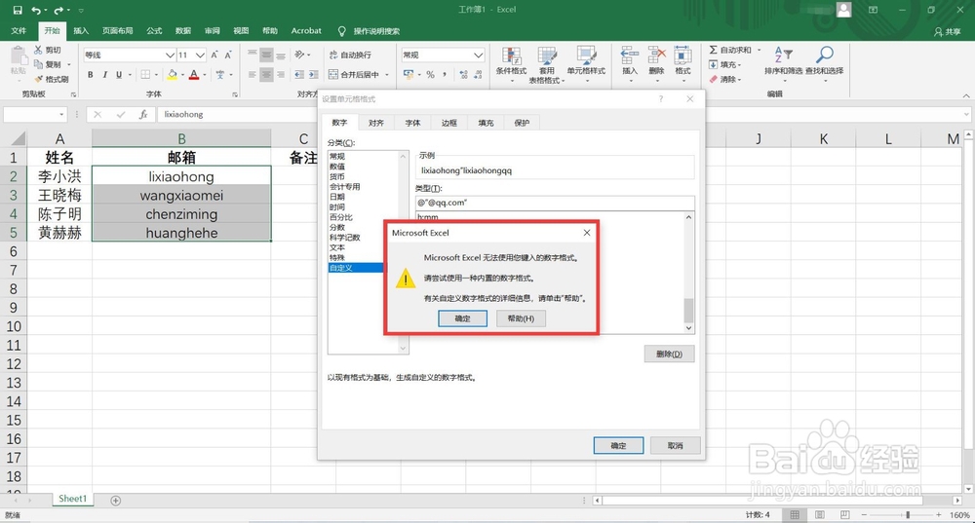Image resolution: width=975 pixels, height=523 pixels.
Task: Click the 自动换行 wrap text button
Action: tap(350, 56)
